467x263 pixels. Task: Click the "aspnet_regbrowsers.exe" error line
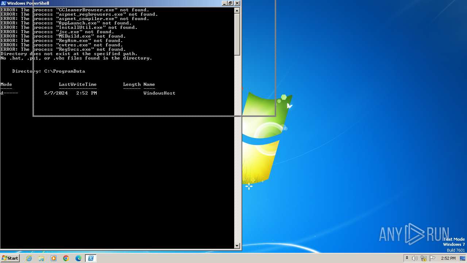point(79,14)
